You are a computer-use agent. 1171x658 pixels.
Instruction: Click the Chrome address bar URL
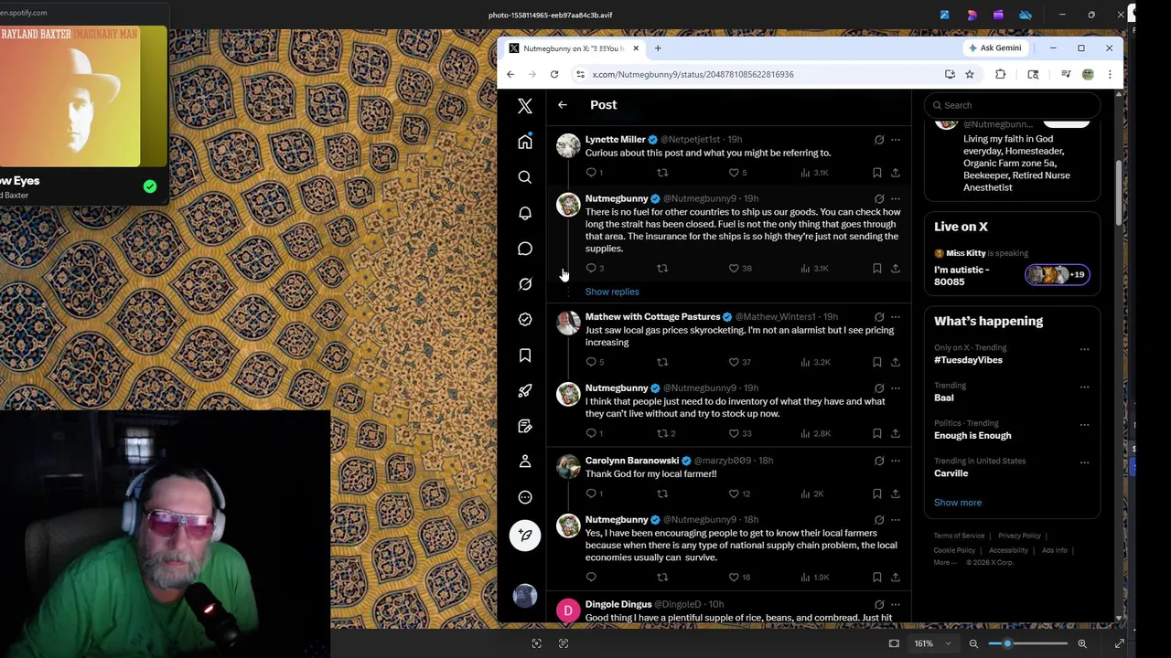click(693, 75)
